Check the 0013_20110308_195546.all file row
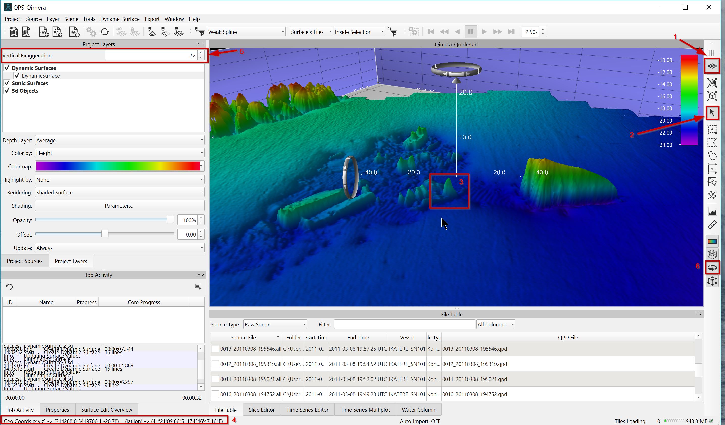This screenshot has width=725, height=425. (215, 349)
